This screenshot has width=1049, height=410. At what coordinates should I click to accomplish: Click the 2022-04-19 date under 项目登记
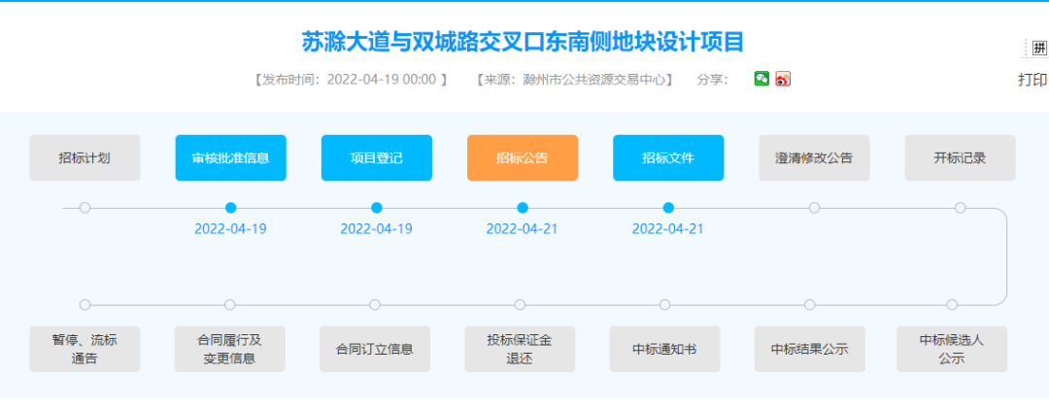click(x=377, y=228)
